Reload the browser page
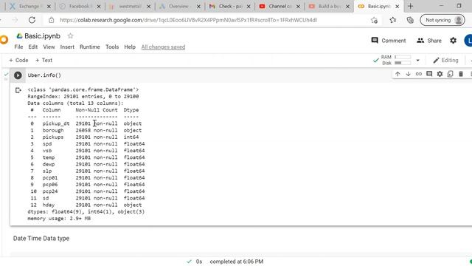The width and height of the screenshot is (472, 266). [32, 20]
